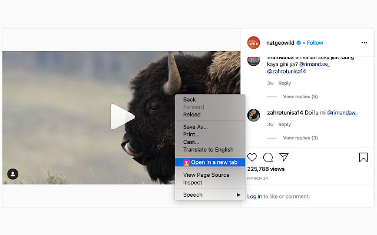The image size is (377, 235).
Task: Select View Page Source
Action: (210, 175)
